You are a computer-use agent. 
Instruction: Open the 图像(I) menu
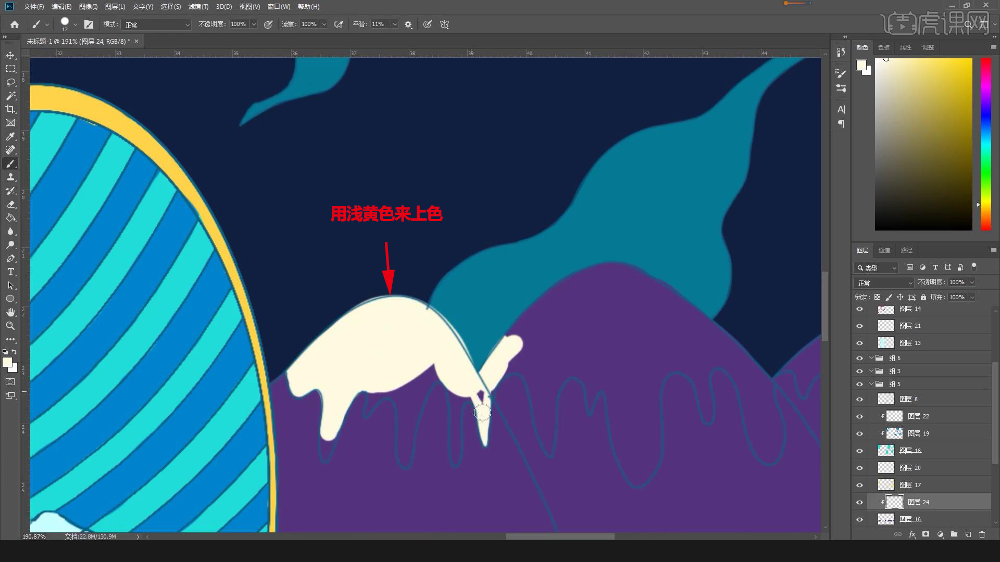(x=89, y=7)
